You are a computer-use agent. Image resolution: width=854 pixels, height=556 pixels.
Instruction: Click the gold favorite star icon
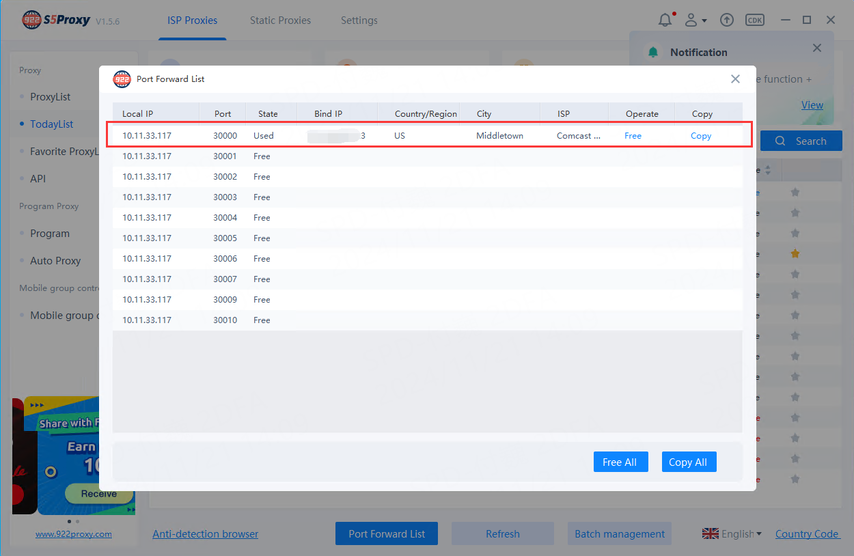(795, 254)
